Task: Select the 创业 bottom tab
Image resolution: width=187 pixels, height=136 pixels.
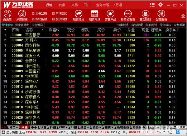Action: pyautogui.click(x=43, y=127)
